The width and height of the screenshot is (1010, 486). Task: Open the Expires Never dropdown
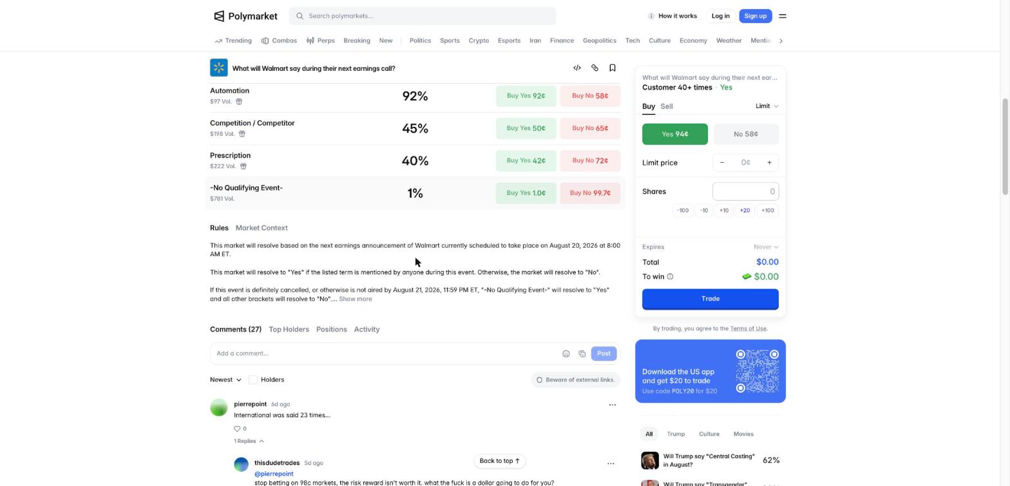pyautogui.click(x=766, y=247)
